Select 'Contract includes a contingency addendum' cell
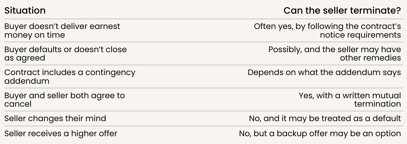Screen dimensions: 407x144 (x=70, y=76)
